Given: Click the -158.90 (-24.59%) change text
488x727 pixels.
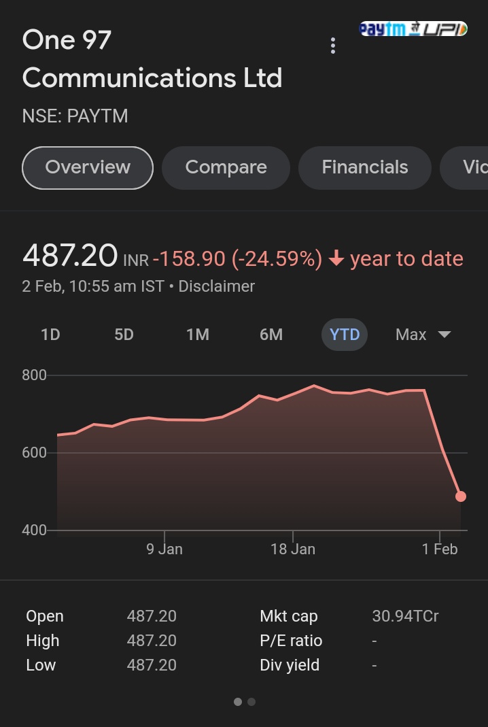Looking at the screenshot, I should 237,258.
